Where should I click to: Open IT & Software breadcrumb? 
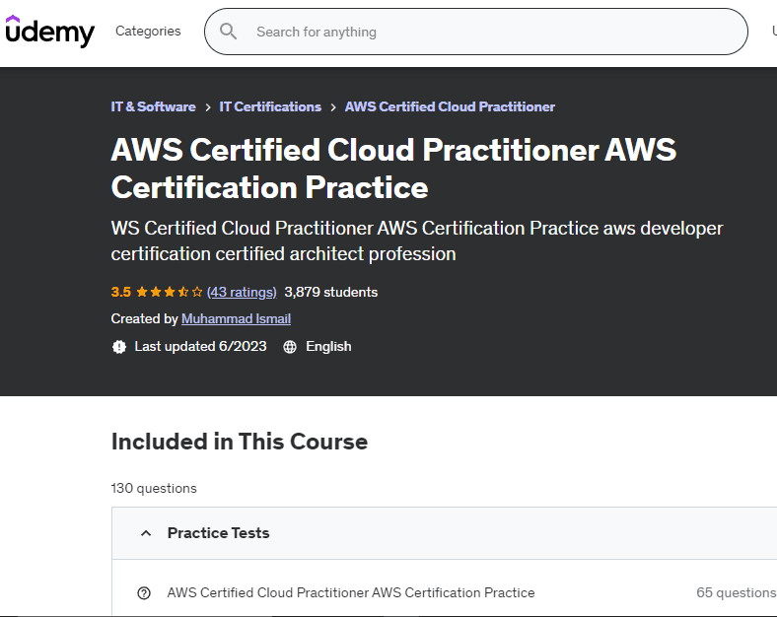tap(153, 106)
